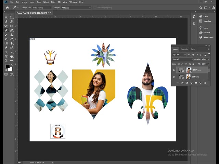
Task: Open the Filter menu
Action: (53, 2)
